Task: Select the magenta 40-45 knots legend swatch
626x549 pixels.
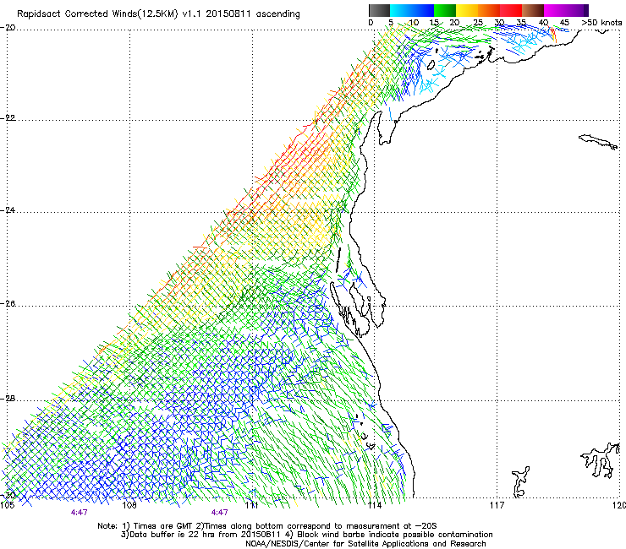Action: 555,10
